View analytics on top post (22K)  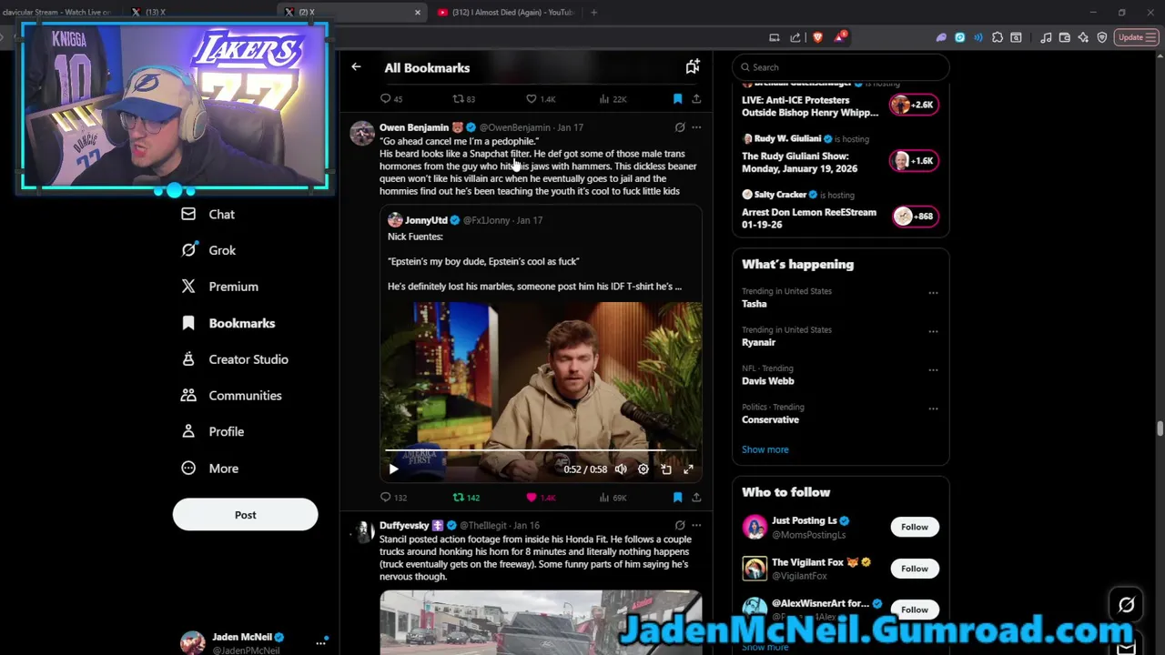613,98
